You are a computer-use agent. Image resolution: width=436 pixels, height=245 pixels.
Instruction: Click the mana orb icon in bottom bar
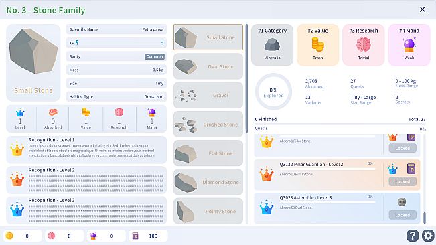(x=93, y=236)
